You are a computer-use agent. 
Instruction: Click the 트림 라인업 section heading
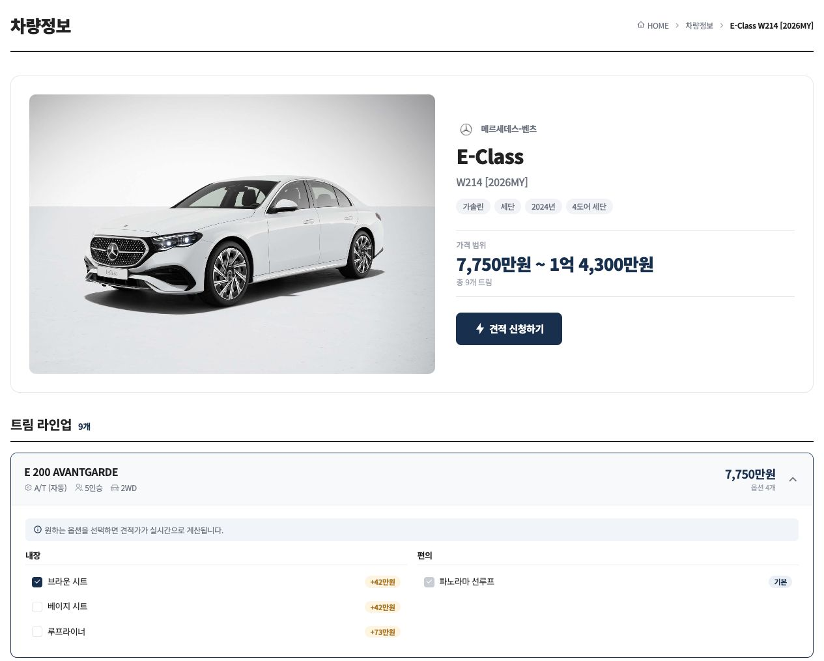point(41,425)
